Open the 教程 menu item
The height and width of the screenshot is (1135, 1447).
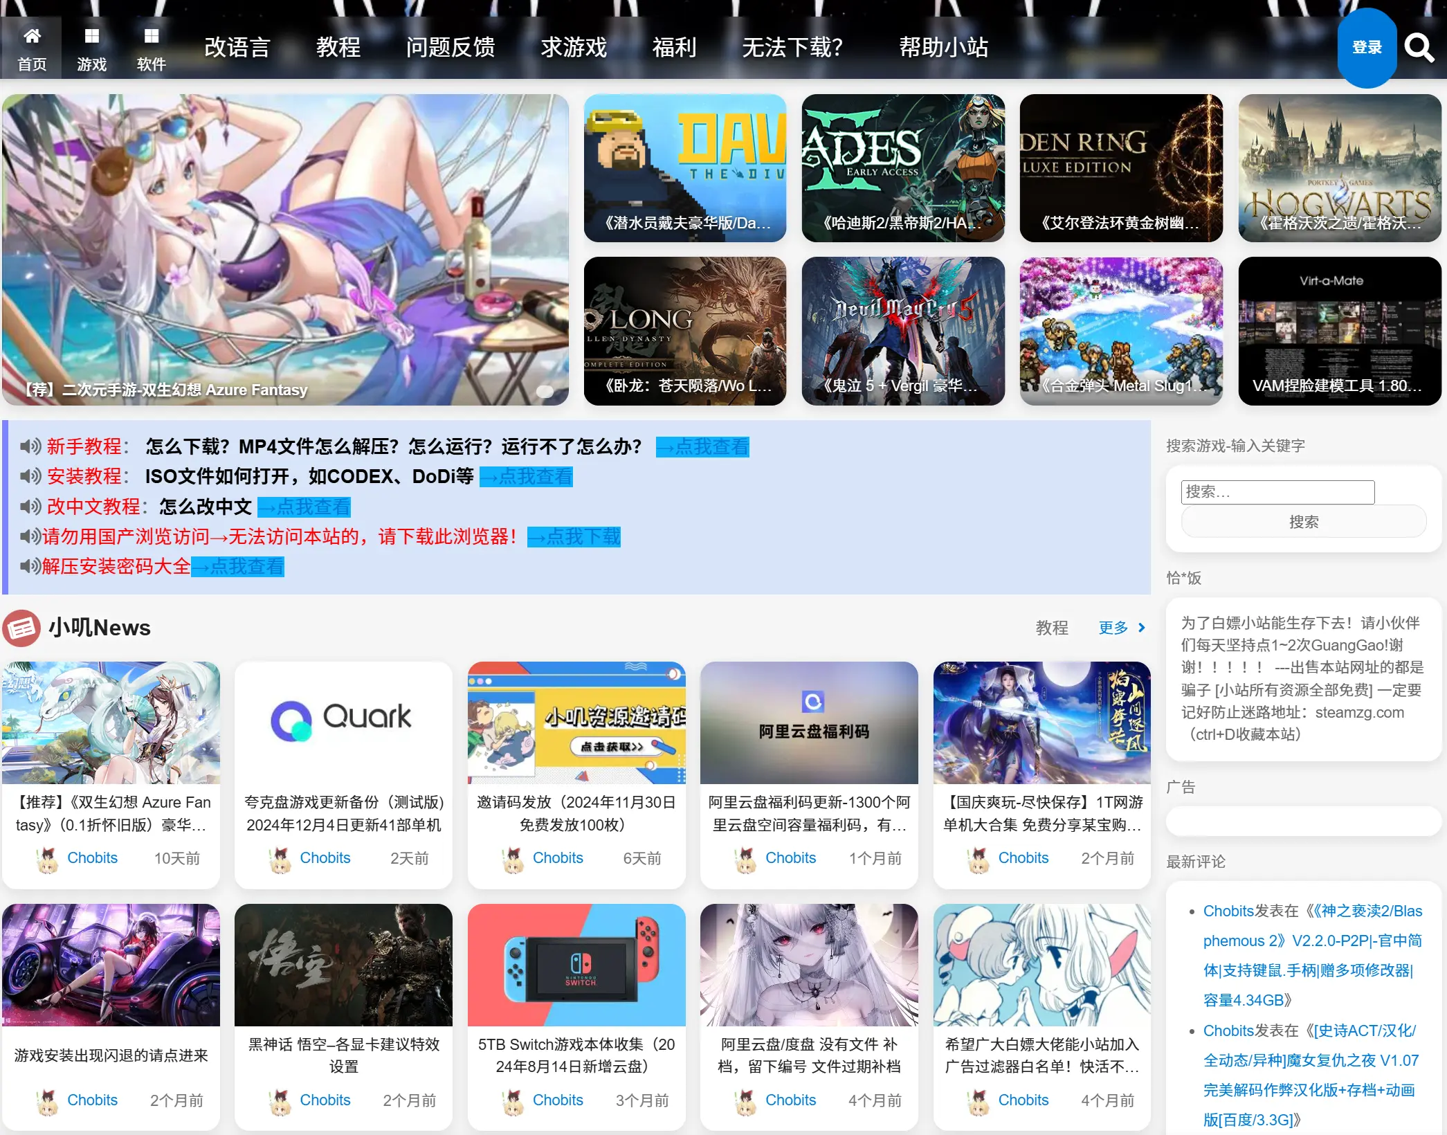click(338, 48)
